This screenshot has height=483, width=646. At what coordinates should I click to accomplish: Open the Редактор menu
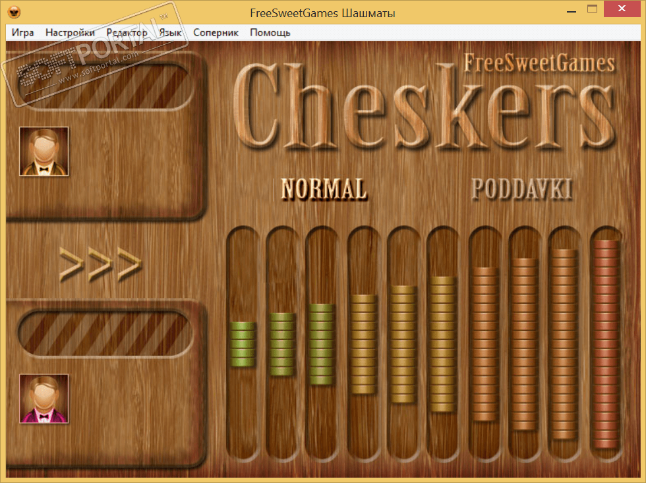coord(127,32)
